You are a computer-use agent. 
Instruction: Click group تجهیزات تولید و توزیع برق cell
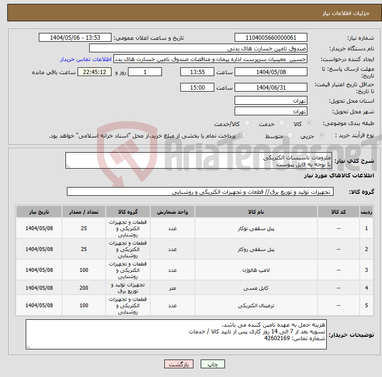pos(128,288)
